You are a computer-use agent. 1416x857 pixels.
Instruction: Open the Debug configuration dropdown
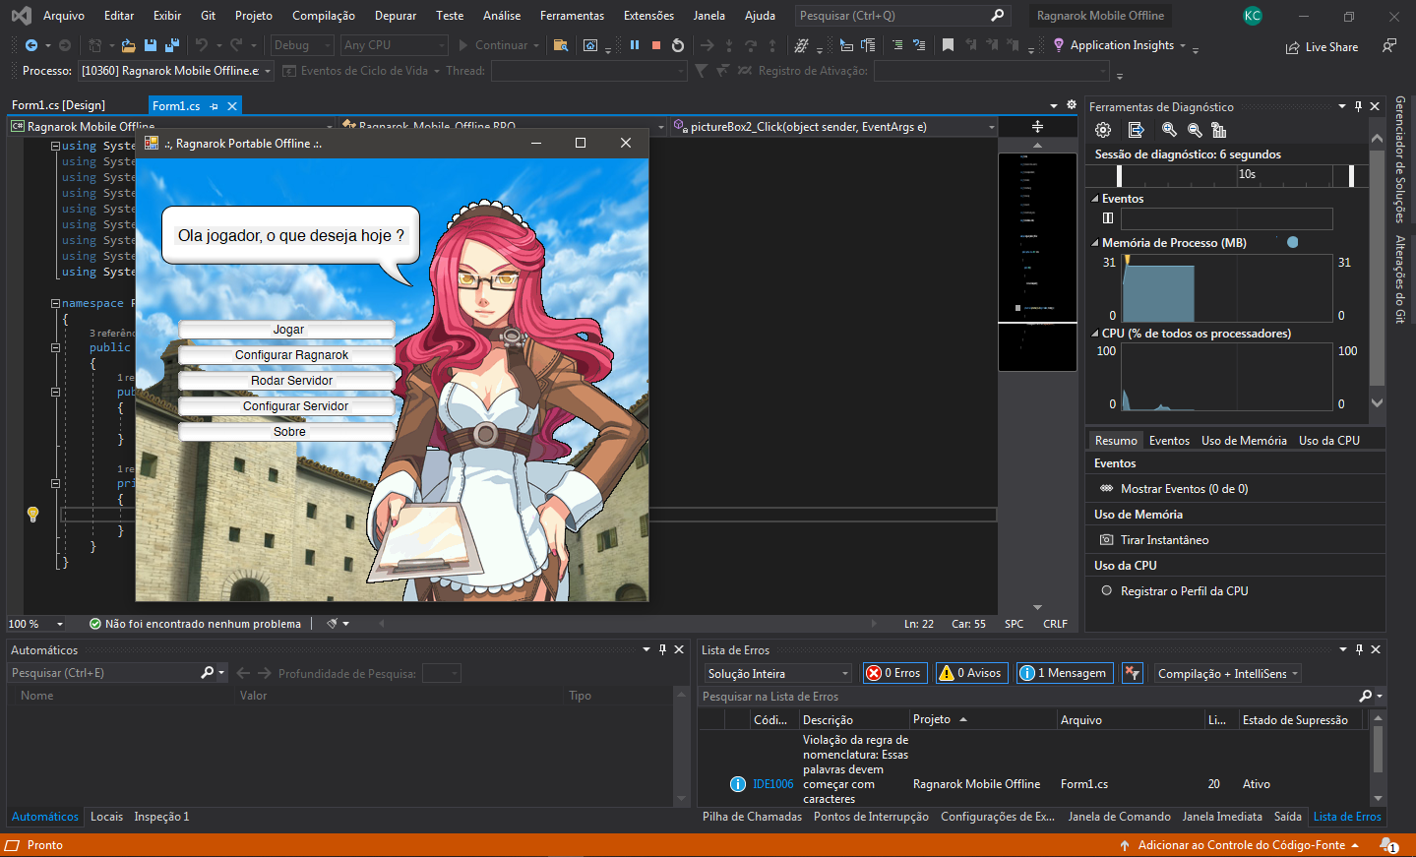pos(302,45)
